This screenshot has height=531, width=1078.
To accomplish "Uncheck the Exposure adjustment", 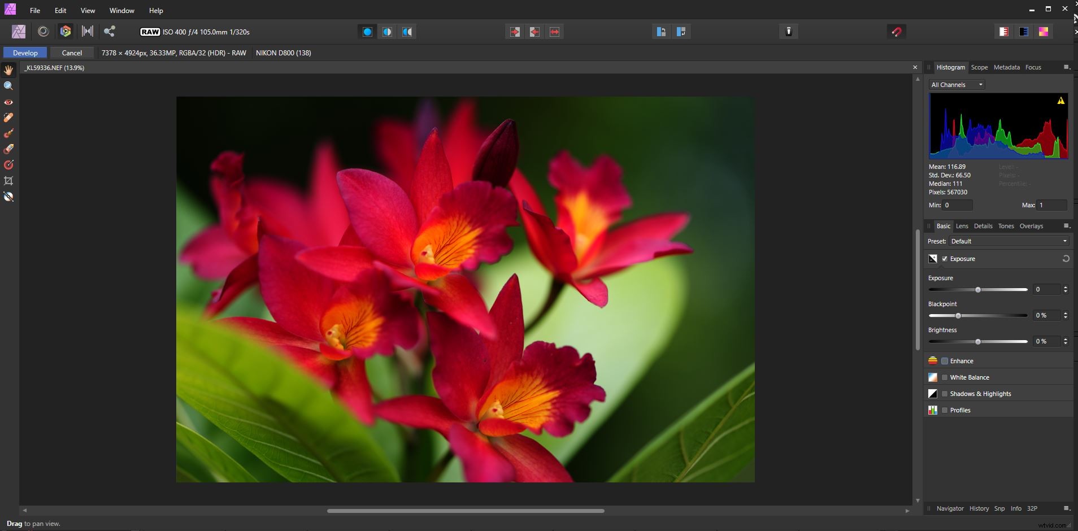I will pos(945,258).
